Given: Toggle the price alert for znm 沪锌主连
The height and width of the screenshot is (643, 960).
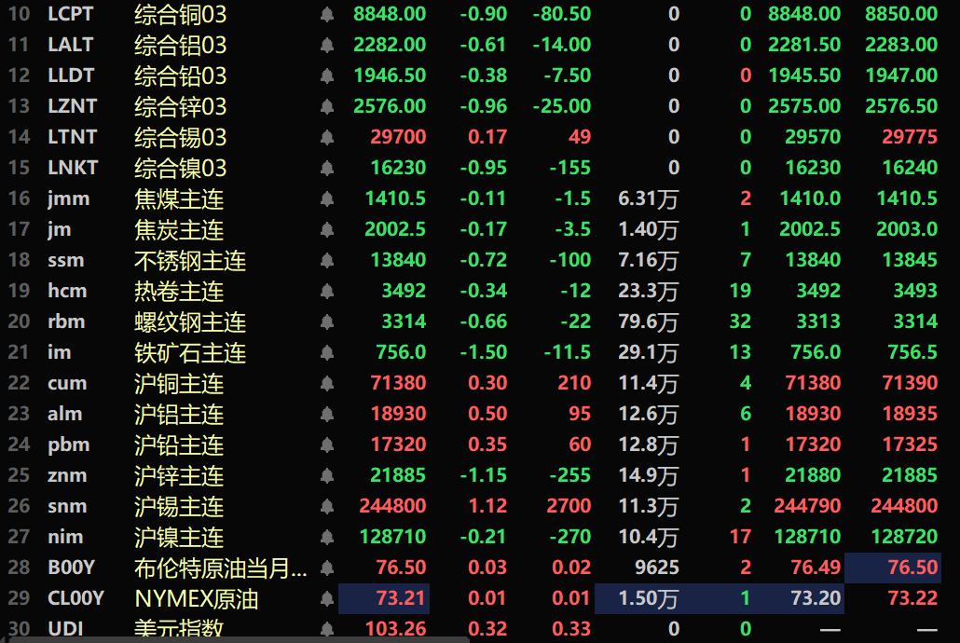Looking at the screenshot, I should click(326, 475).
